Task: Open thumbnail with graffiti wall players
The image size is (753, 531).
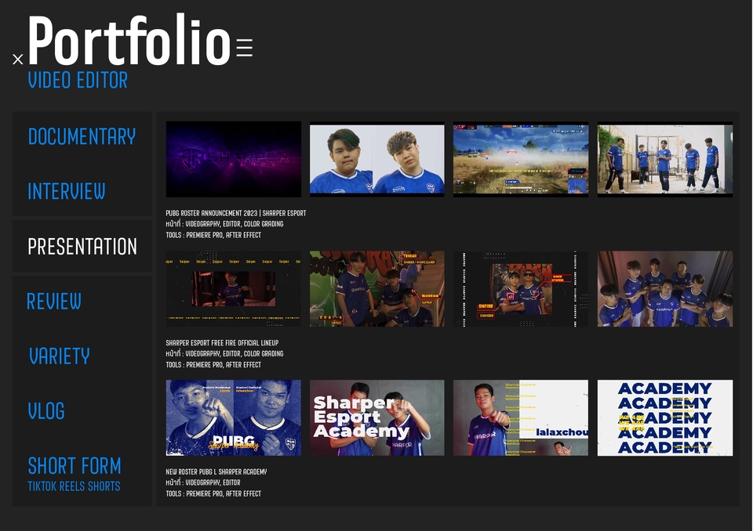Action: (x=377, y=289)
